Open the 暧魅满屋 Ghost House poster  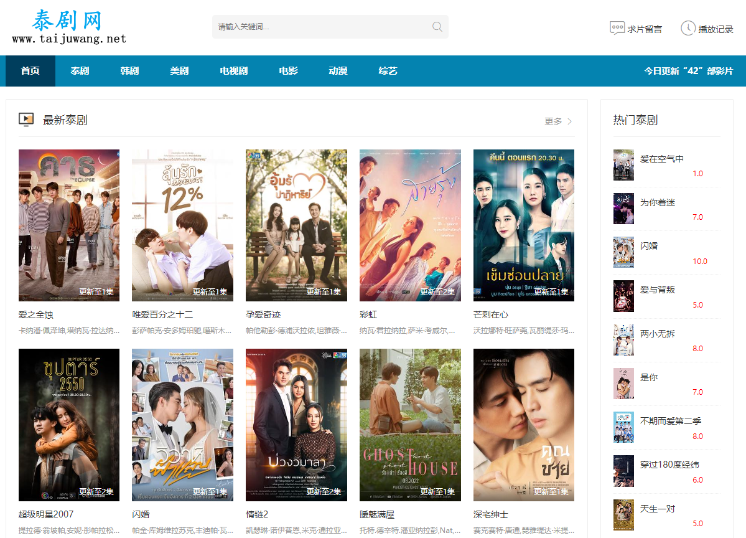(410, 425)
